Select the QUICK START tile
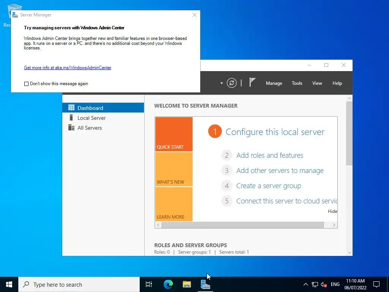Viewport: 389px width, 292px height. click(174, 134)
